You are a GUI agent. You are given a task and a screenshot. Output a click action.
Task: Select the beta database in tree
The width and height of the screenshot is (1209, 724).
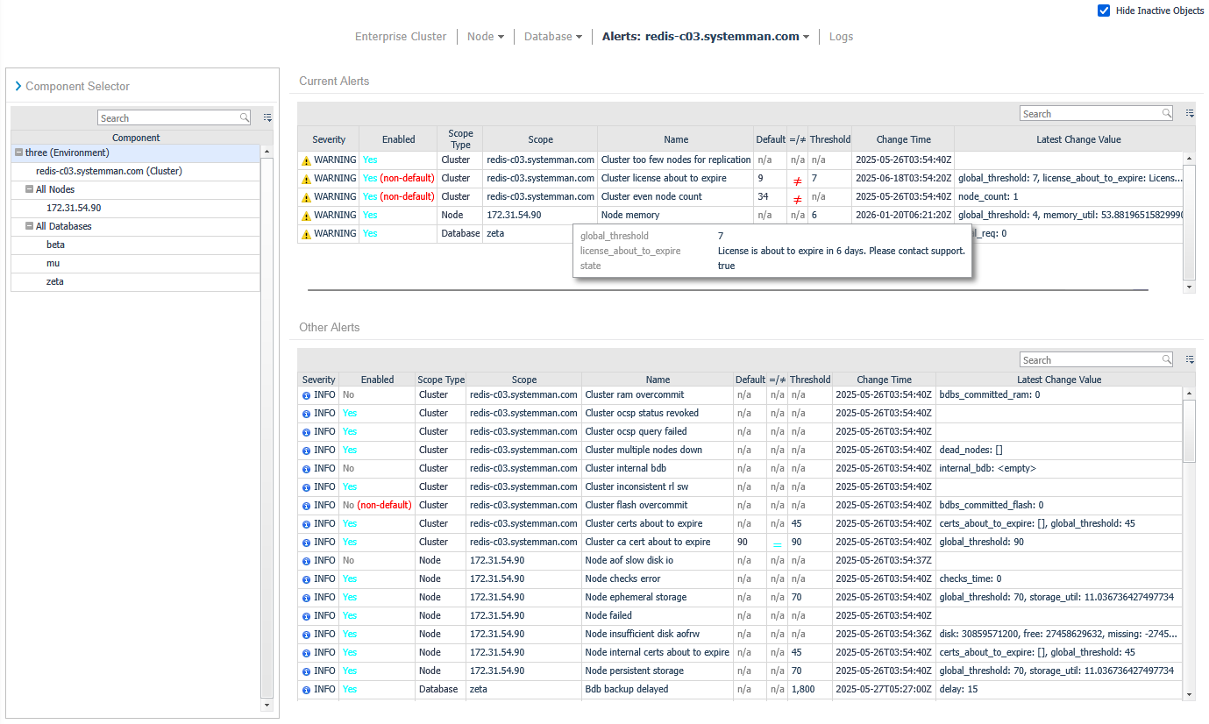point(55,245)
